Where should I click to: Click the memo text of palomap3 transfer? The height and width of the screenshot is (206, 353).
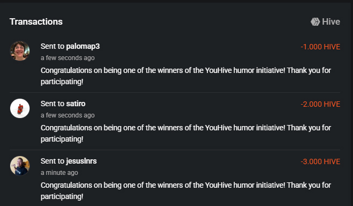[186, 76]
